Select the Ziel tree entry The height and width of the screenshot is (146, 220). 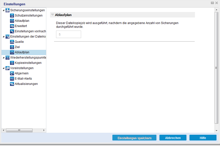coord(17,47)
